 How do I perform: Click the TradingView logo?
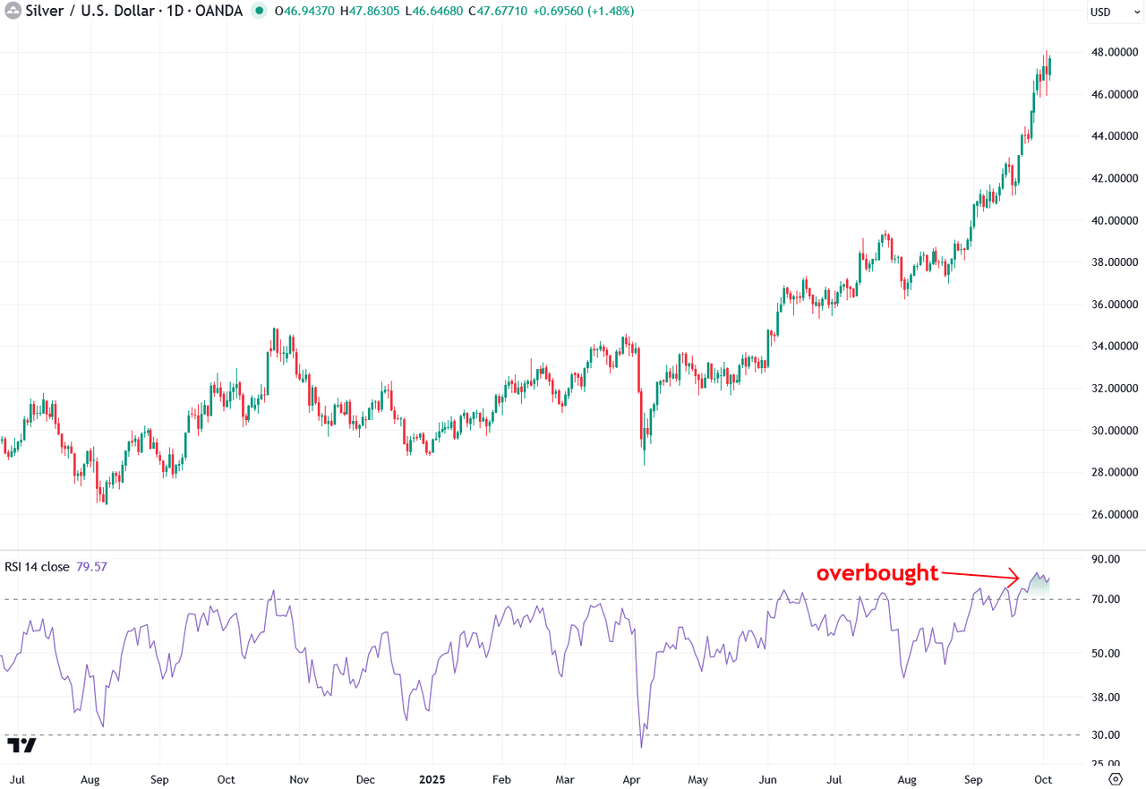(21, 745)
